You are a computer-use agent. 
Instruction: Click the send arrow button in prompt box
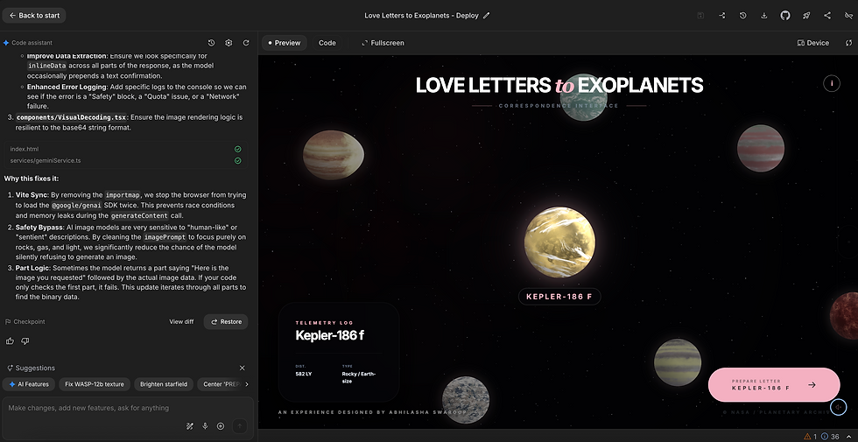pos(239,426)
